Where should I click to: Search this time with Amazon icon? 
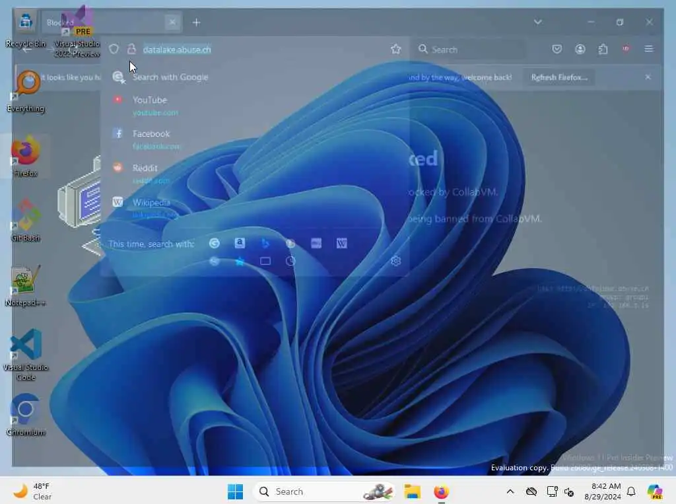click(x=240, y=243)
